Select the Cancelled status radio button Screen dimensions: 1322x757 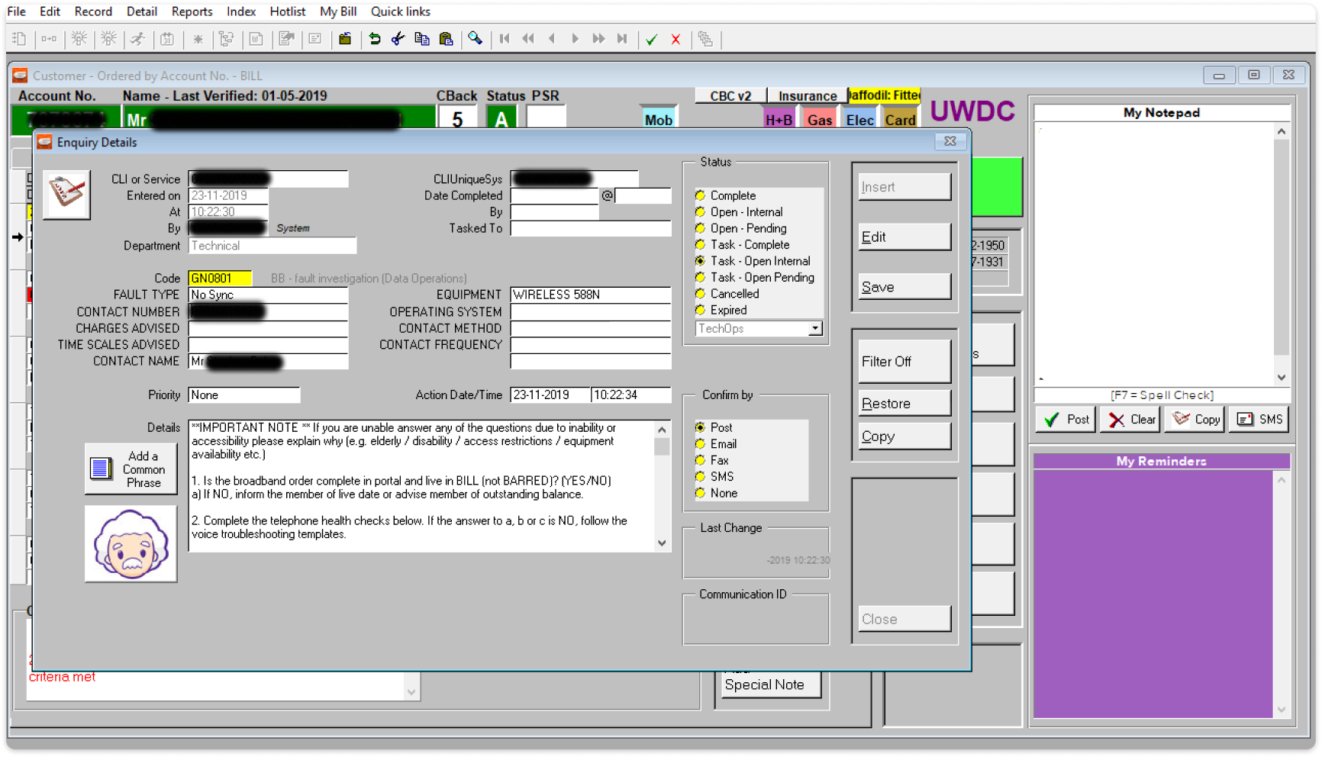(700, 294)
